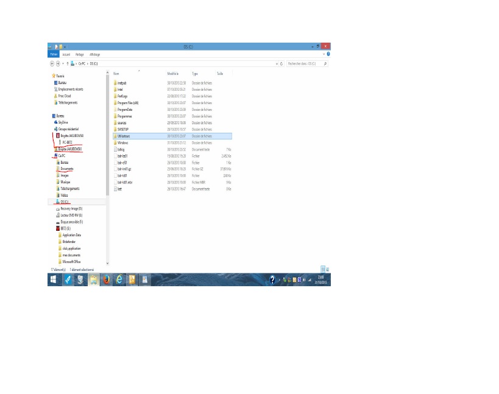The image size is (499, 394).
Task: Expand the ribbon with the chevron
Action: point(324,54)
